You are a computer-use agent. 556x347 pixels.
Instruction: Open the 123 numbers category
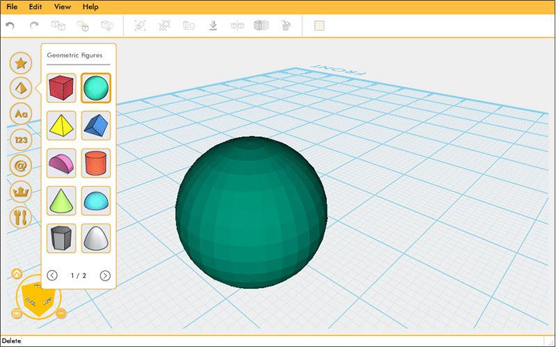(21, 139)
